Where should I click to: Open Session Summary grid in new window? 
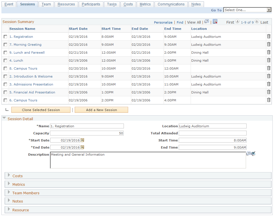tap(207, 21)
